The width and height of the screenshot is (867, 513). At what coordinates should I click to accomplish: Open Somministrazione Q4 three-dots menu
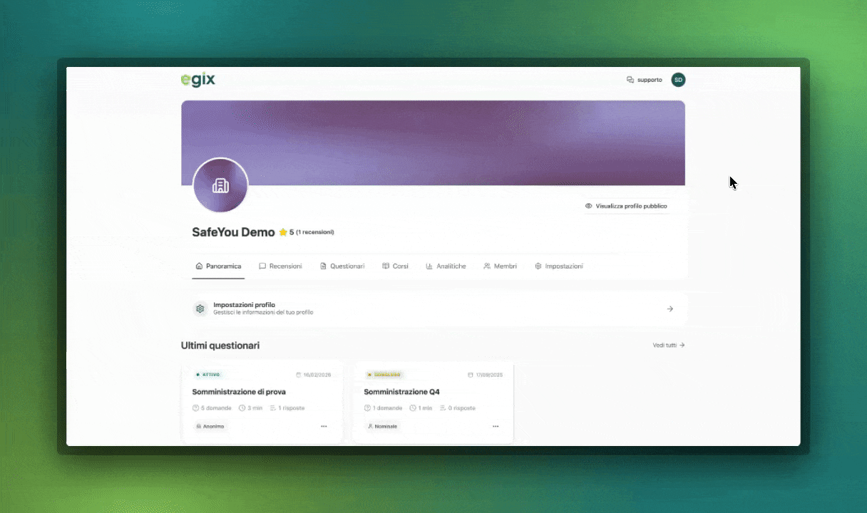pyautogui.click(x=496, y=427)
